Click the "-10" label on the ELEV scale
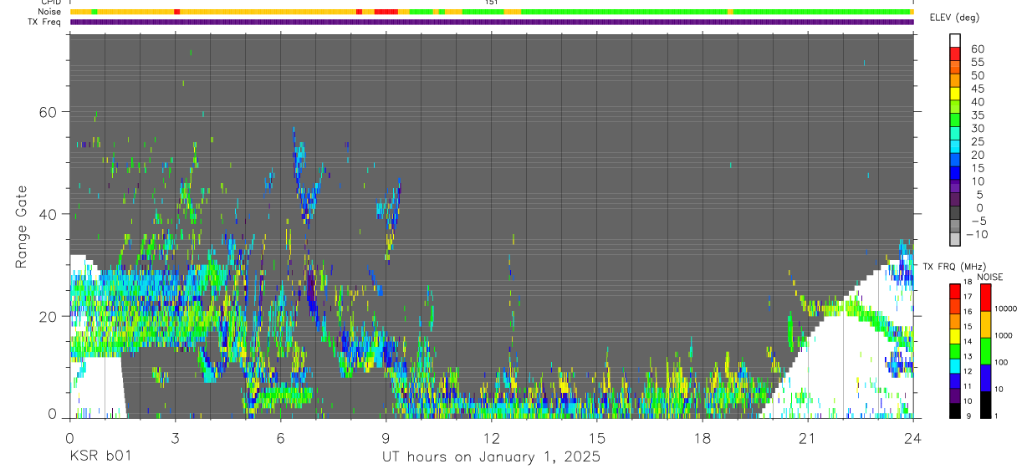Viewport: 1027px width, 474px height. [976, 235]
